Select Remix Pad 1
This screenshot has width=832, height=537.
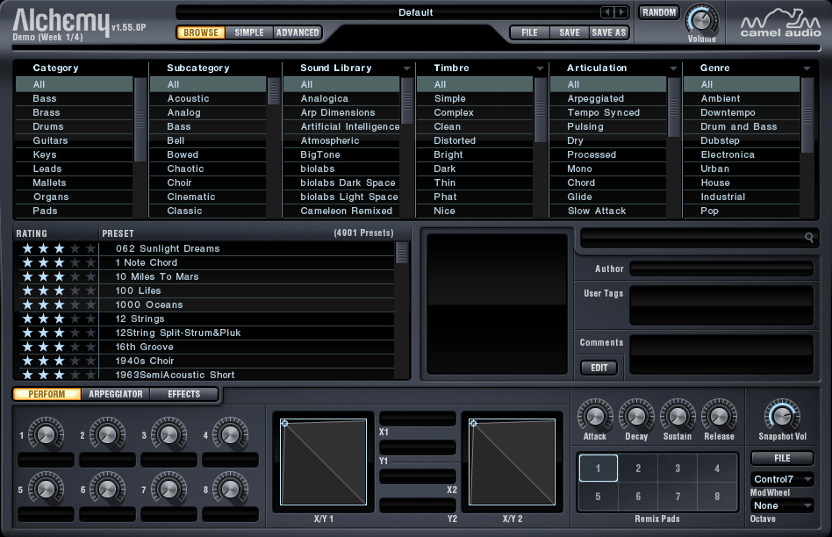pos(598,468)
